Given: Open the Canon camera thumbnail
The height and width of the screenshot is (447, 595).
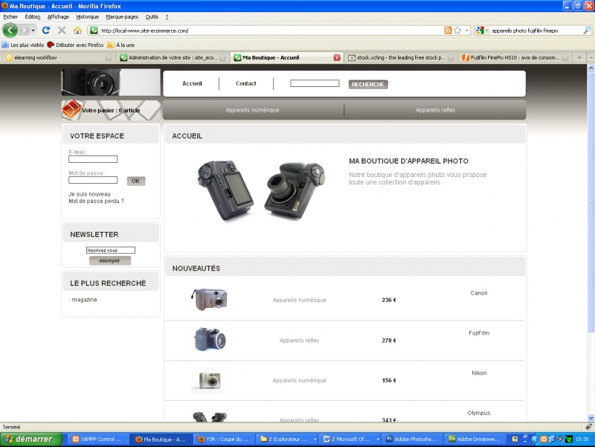Looking at the screenshot, I should [x=210, y=300].
